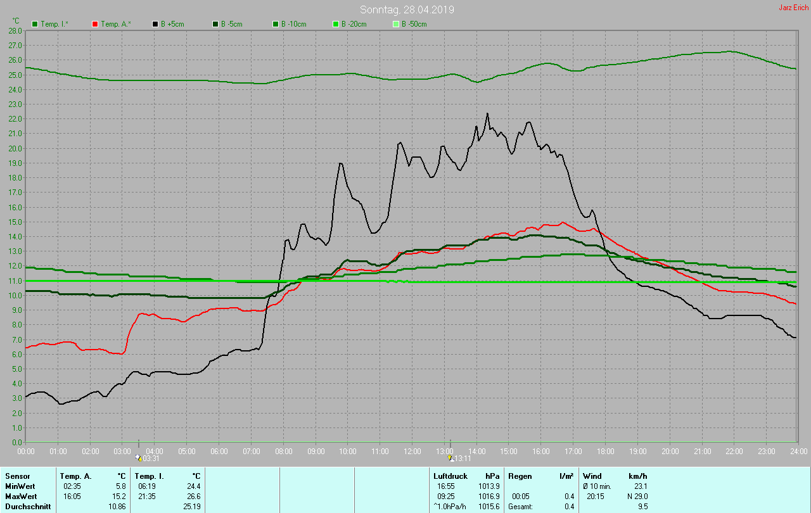Click the 'Jarz Erich' author label
The height and width of the screenshot is (513, 811).
pos(793,8)
